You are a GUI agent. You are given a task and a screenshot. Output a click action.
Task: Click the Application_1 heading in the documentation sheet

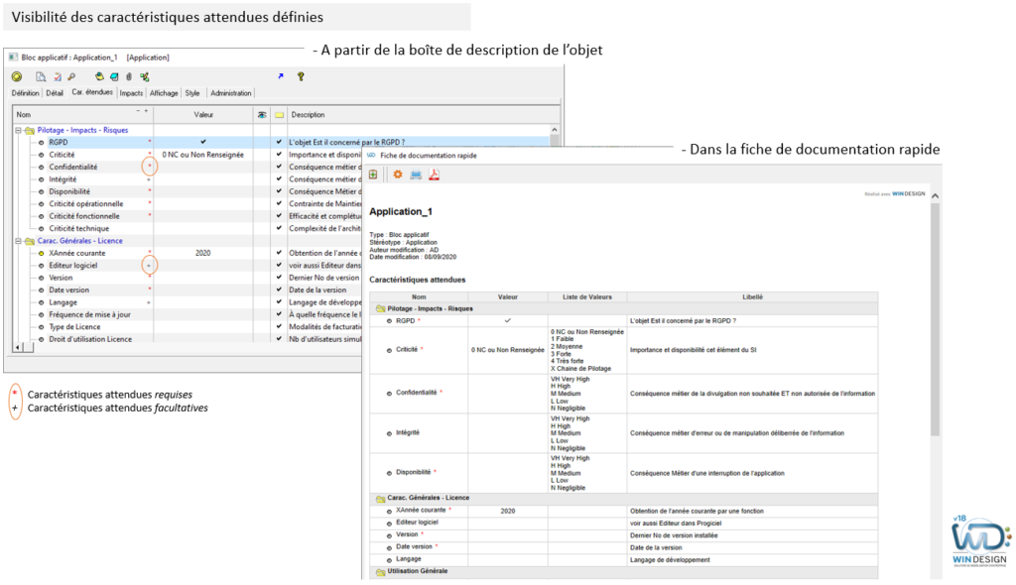point(401,212)
